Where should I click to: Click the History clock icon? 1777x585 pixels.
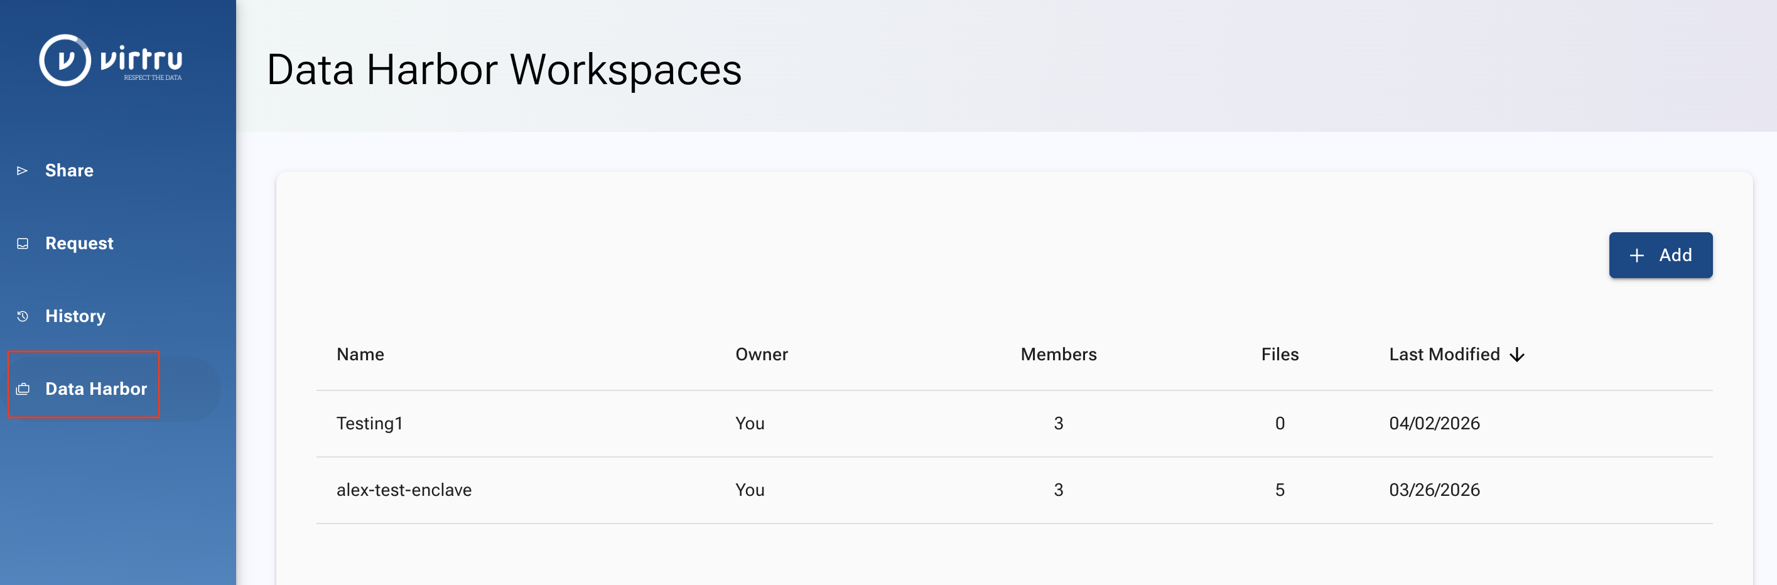click(23, 316)
